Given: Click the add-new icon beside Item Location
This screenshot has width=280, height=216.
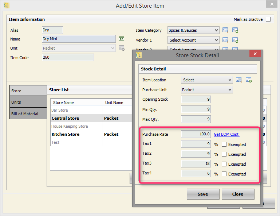Looking at the screenshot, I should [x=249, y=80].
